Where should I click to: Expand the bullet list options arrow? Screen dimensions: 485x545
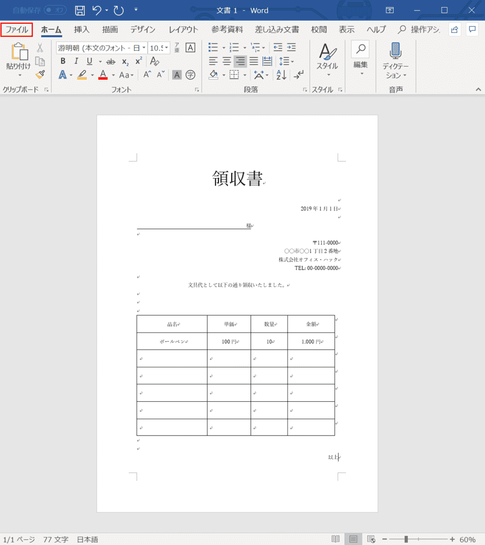pyautogui.click(x=224, y=47)
